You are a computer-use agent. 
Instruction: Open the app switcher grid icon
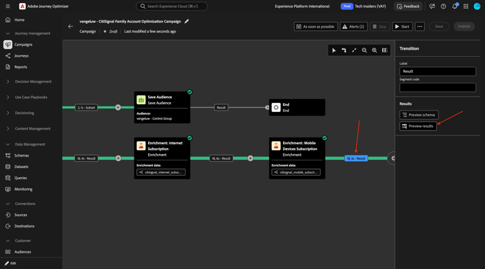tap(466, 6)
